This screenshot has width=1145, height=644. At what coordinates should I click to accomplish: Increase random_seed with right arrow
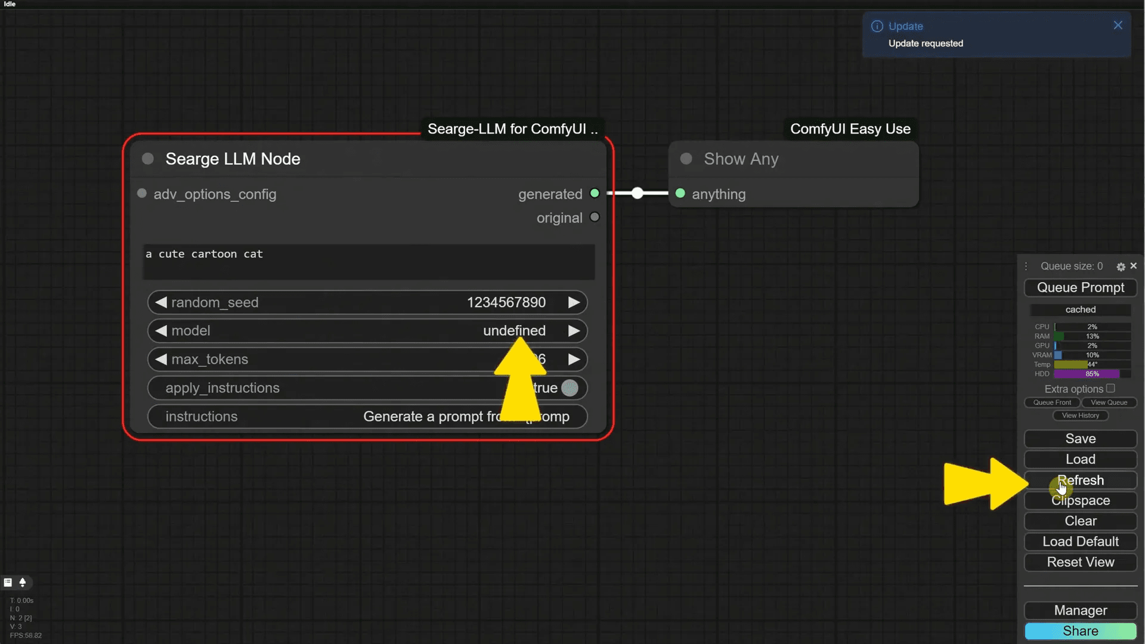pos(574,302)
